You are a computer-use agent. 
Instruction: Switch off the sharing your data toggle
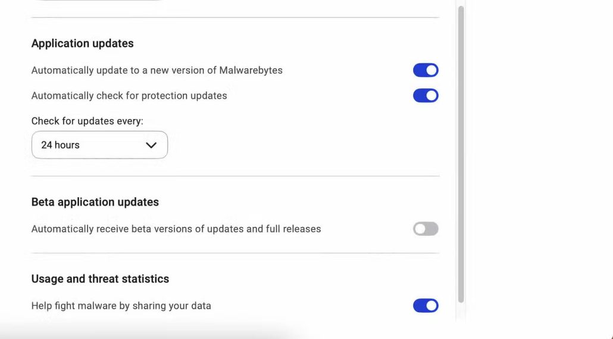[x=426, y=306]
